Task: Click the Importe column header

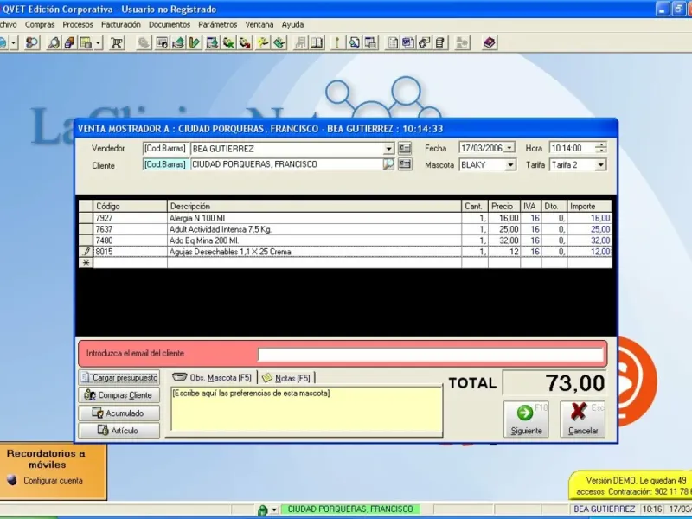Action: pyautogui.click(x=589, y=206)
